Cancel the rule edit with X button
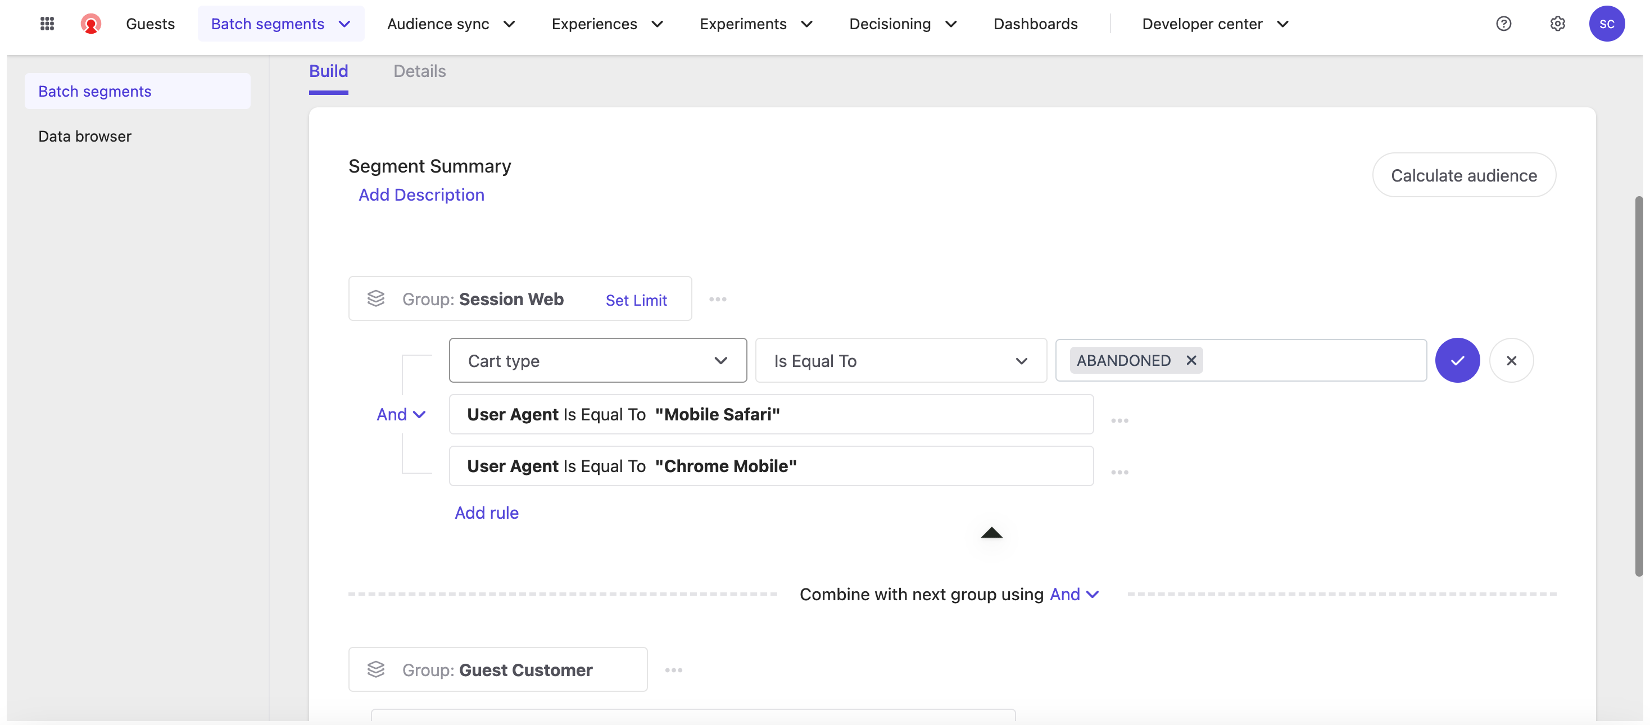The width and height of the screenshot is (1650, 725). coord(1511,361)
